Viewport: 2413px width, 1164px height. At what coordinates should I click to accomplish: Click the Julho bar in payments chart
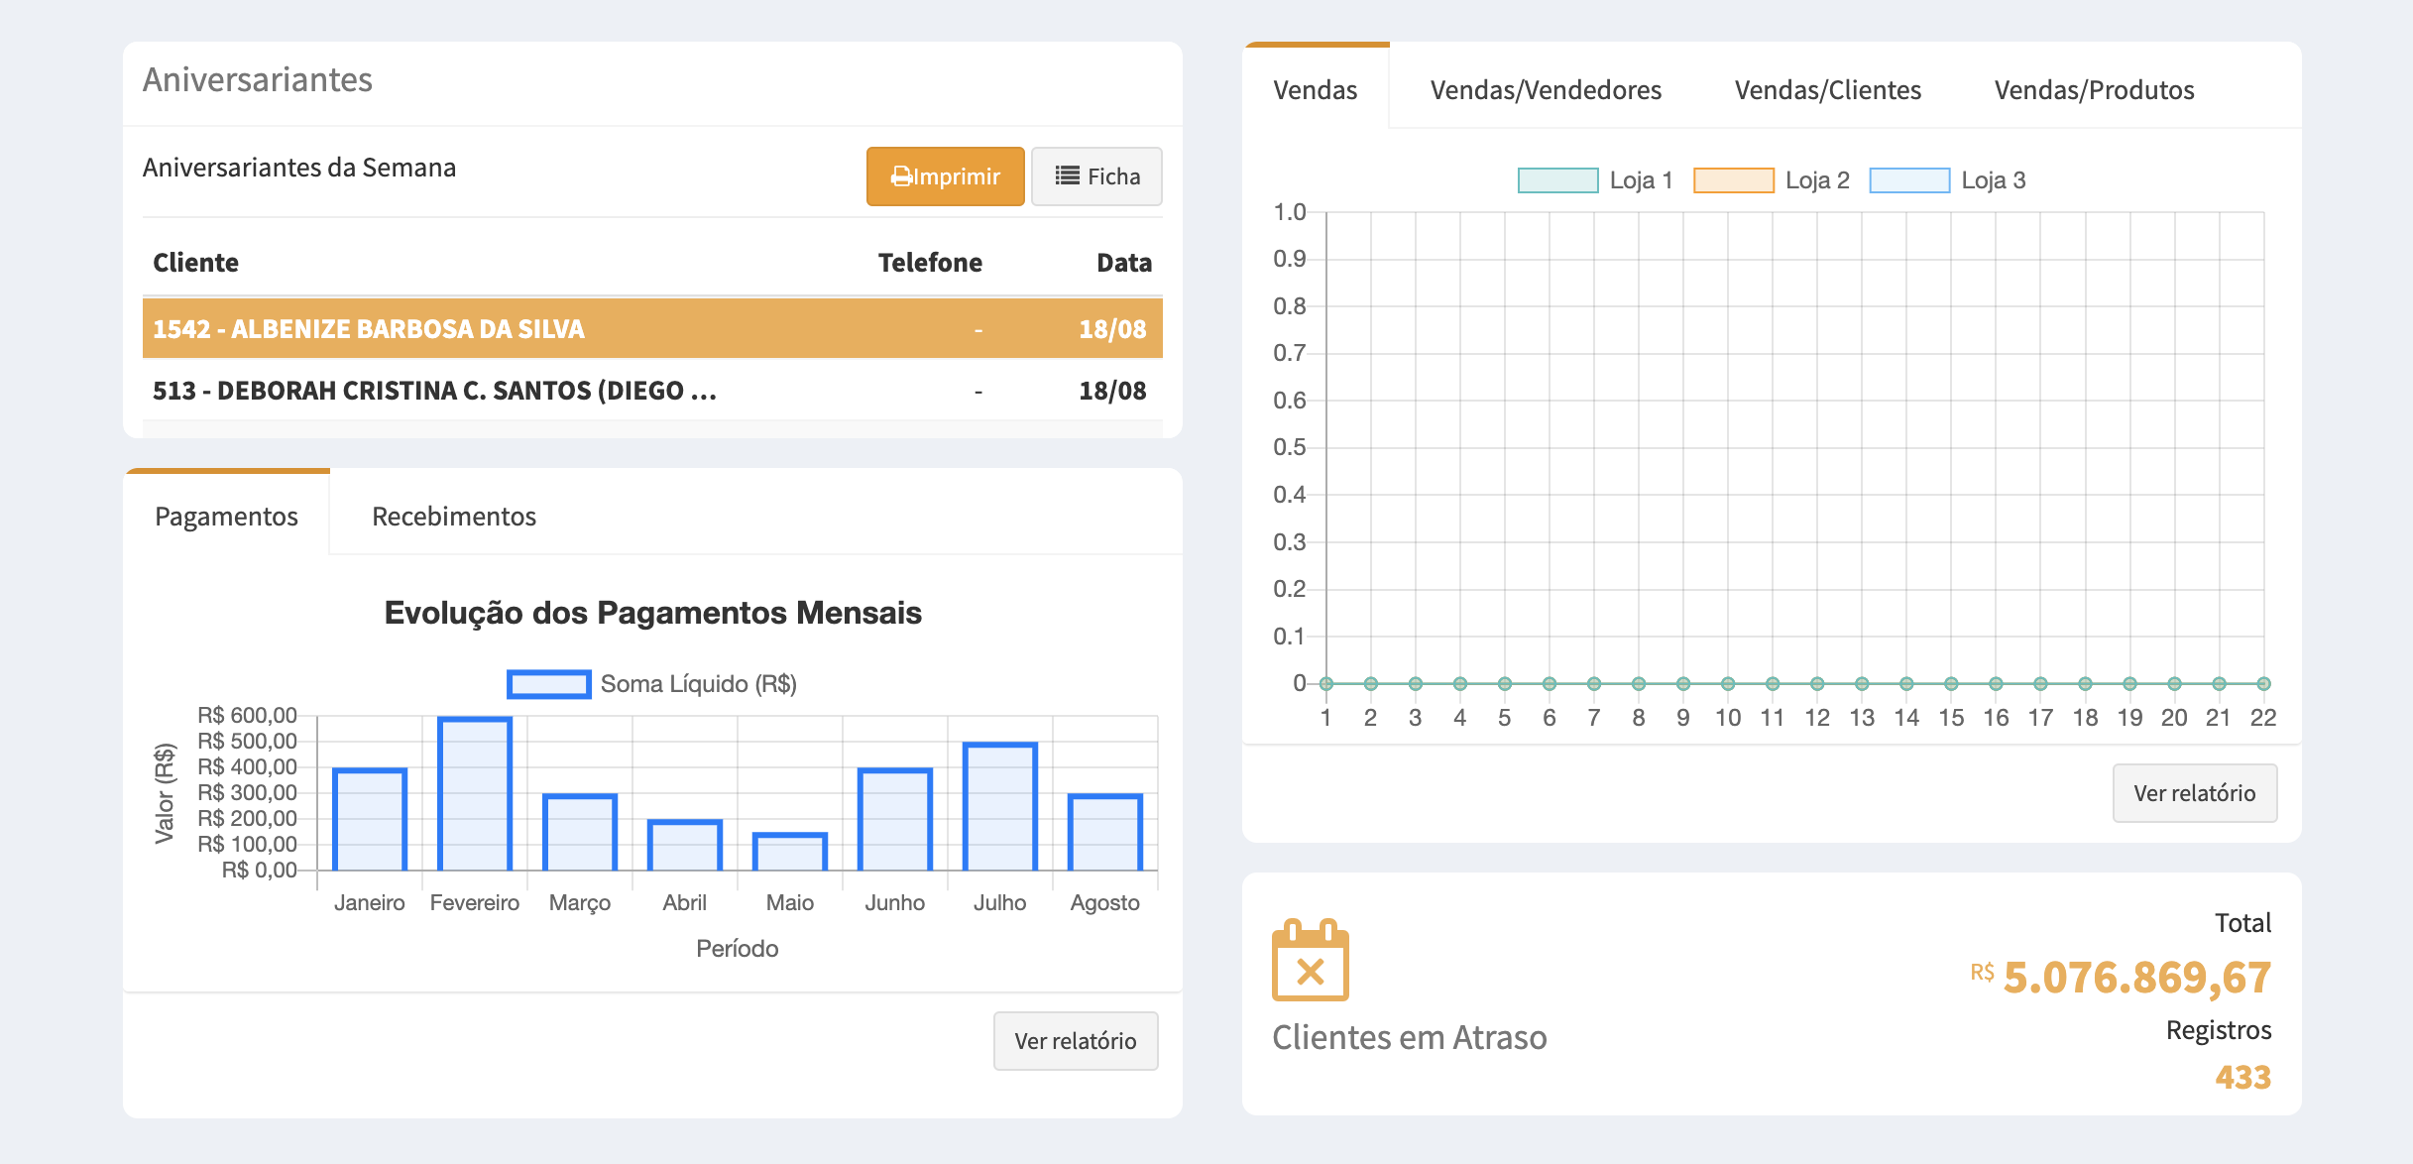(x=999, y=808)
